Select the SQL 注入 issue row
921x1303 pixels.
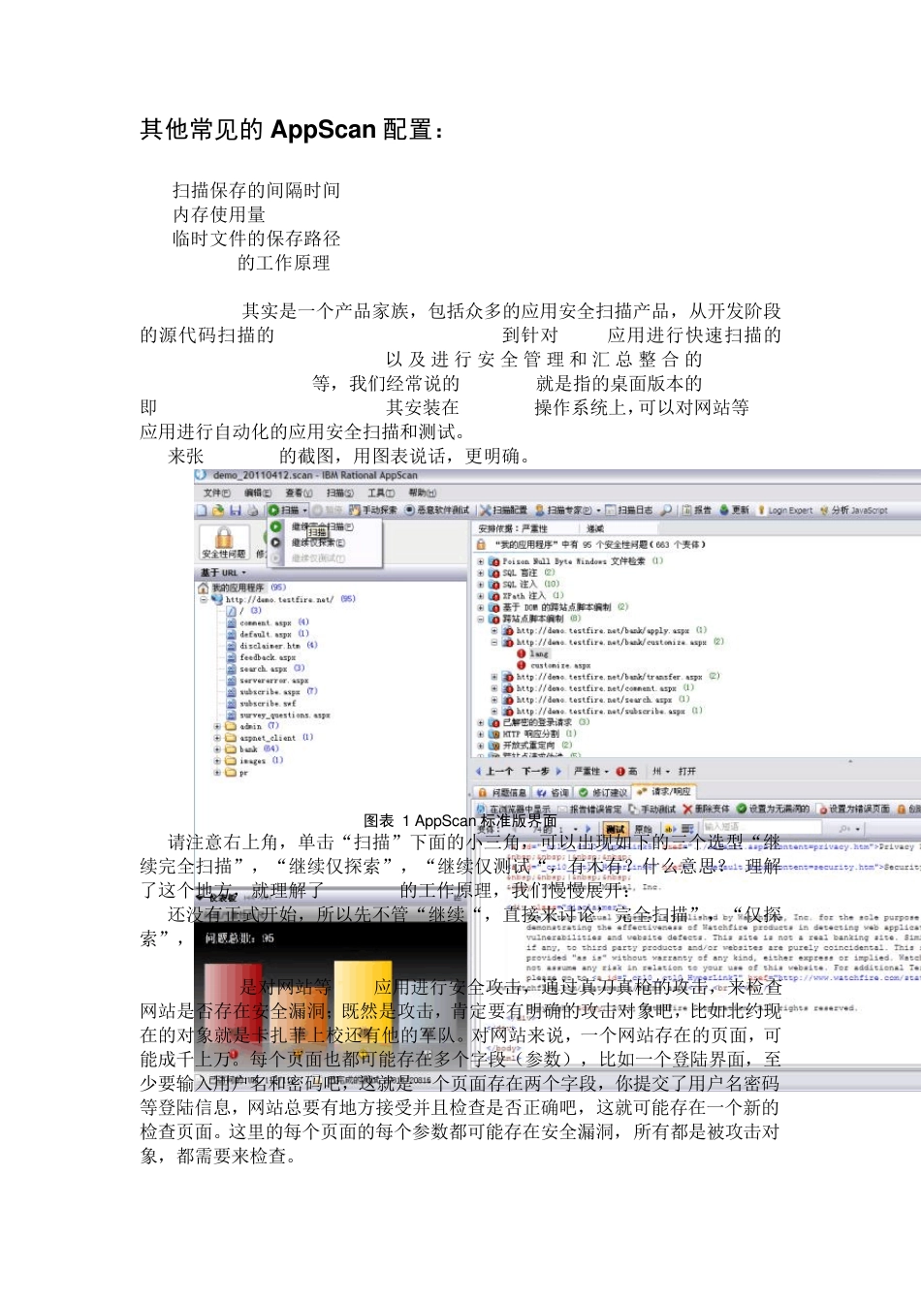524,585
